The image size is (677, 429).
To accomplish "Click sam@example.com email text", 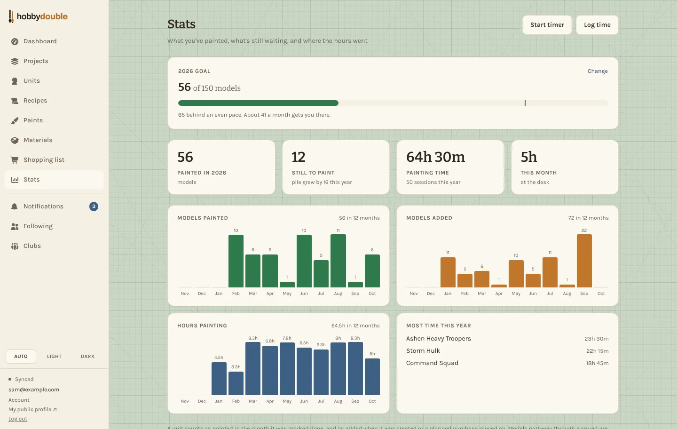I will (x=34, y=389).
